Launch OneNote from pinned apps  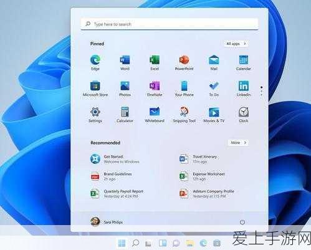pos(155,89)
